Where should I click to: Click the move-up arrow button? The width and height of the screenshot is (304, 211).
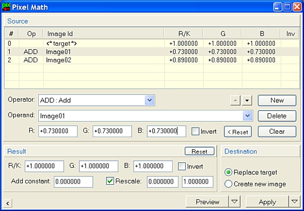click(x=236, y=101)
